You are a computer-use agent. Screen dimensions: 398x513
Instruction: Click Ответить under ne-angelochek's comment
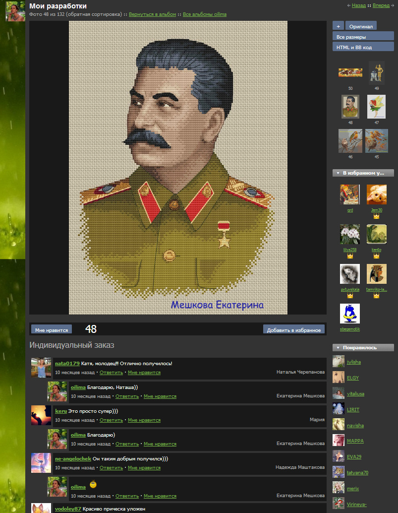tap(111, 468)
